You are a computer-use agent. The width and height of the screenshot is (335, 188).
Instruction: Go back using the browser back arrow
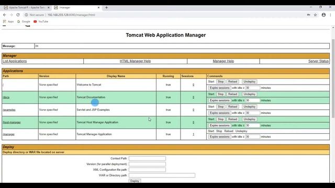(5, 15)
